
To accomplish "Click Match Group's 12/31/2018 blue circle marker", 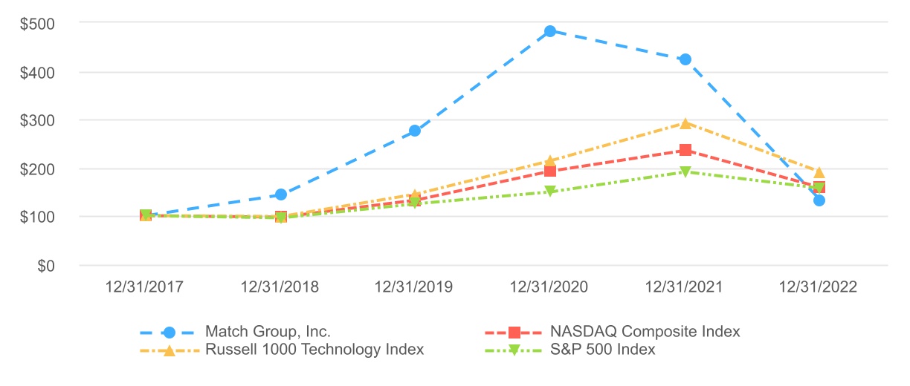I will [280, 194].
